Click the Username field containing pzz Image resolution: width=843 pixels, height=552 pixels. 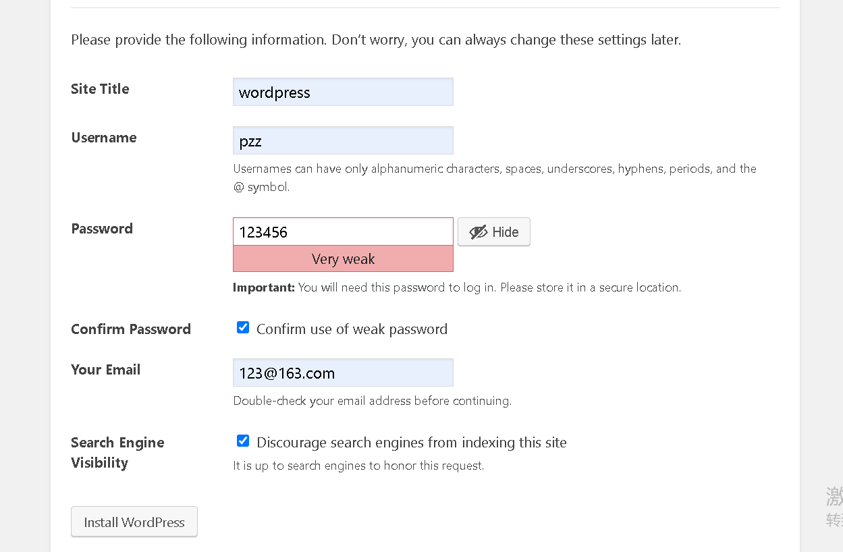pyautogui.click(x=343, y=140)
